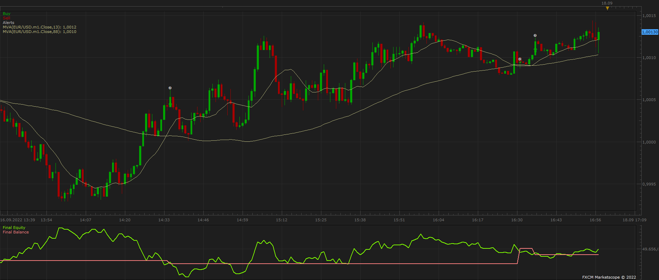Click the blue current price label 1,00130

click(x=650, y=32)
